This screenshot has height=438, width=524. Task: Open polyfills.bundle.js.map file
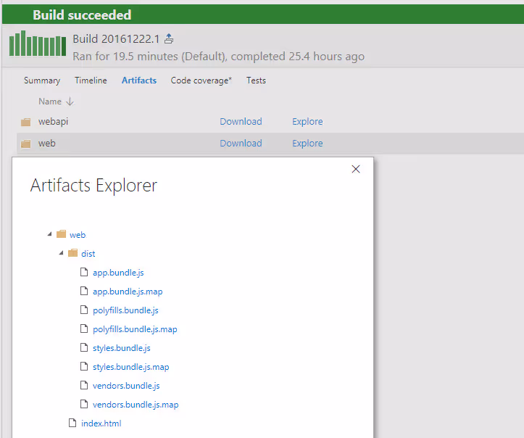(135, 329)
